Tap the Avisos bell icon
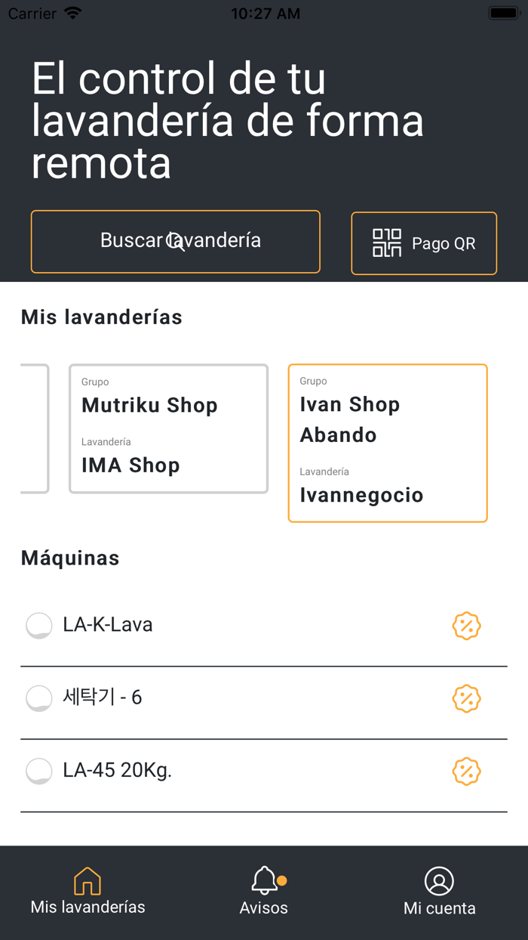Image resolution: width=528 pixels, height=940 pixels. (264, 880)
